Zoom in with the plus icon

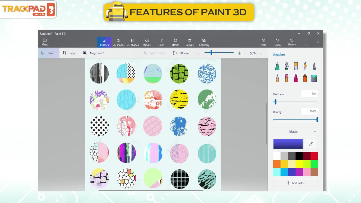[x=239, y=53]
